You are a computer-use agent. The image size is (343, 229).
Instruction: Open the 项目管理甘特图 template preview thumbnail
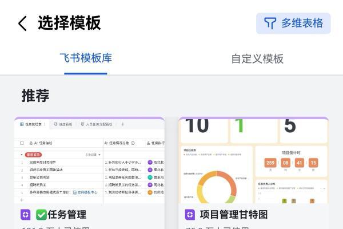tap(253, 160)
